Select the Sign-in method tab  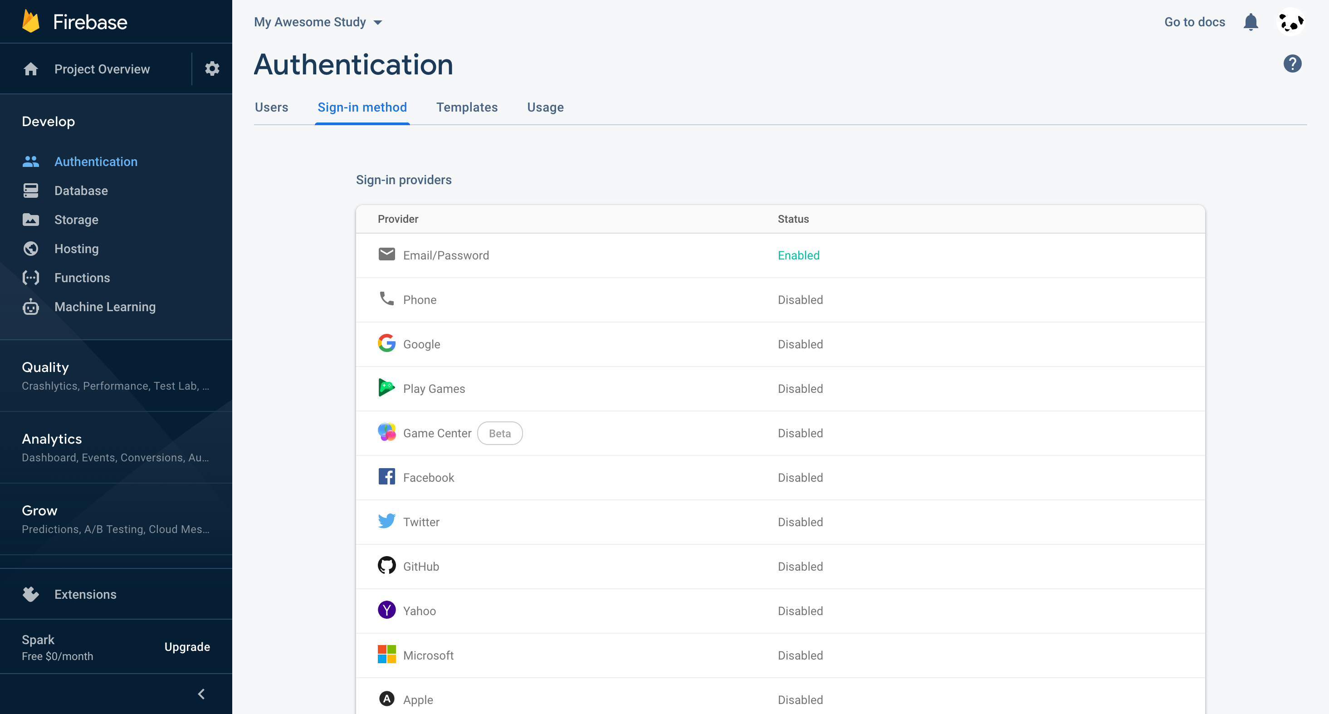(362, 108)
